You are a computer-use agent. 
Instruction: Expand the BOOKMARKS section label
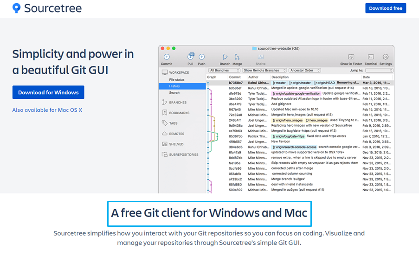point(179,113)
